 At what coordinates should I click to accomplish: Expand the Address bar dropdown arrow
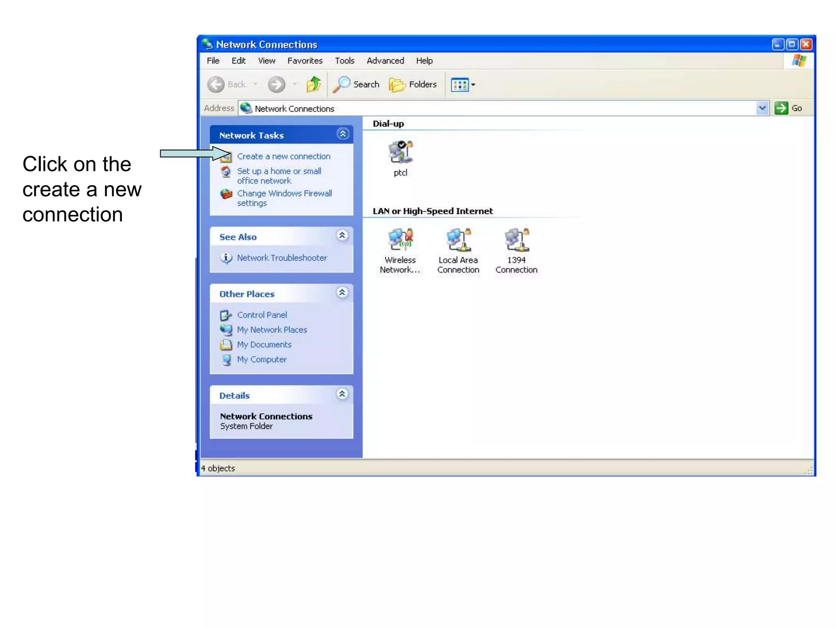(x=762, y=108)
